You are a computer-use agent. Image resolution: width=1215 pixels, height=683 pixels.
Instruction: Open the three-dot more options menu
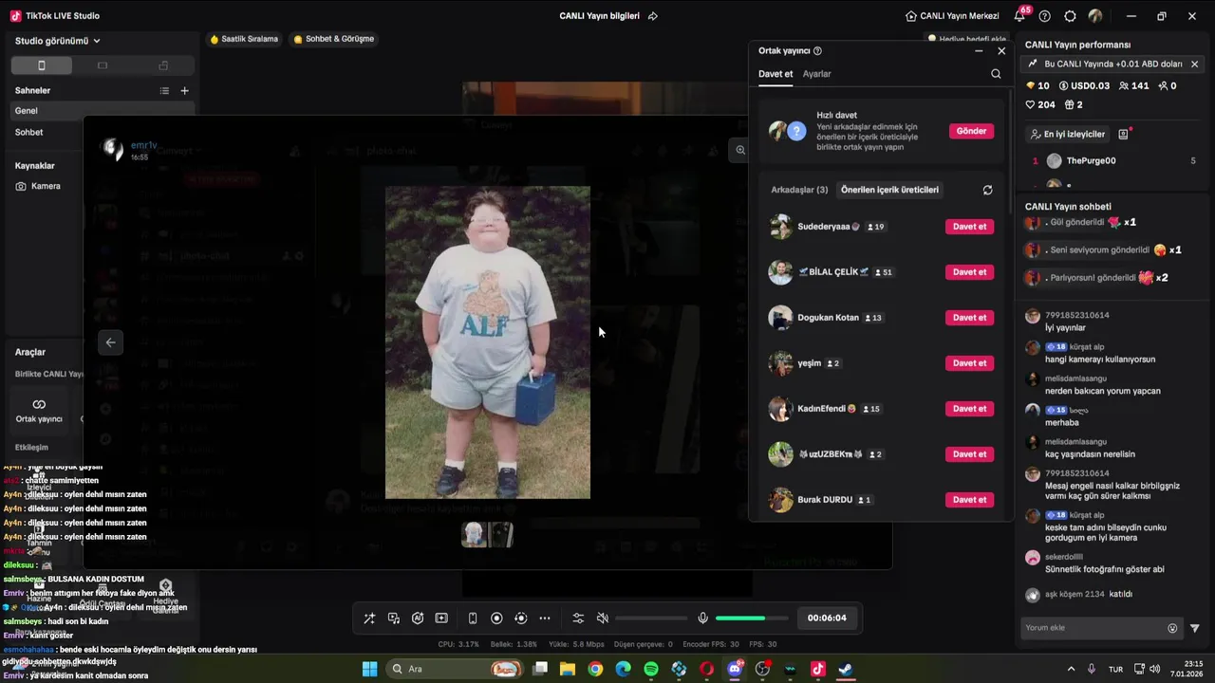(x=545, y=618)
